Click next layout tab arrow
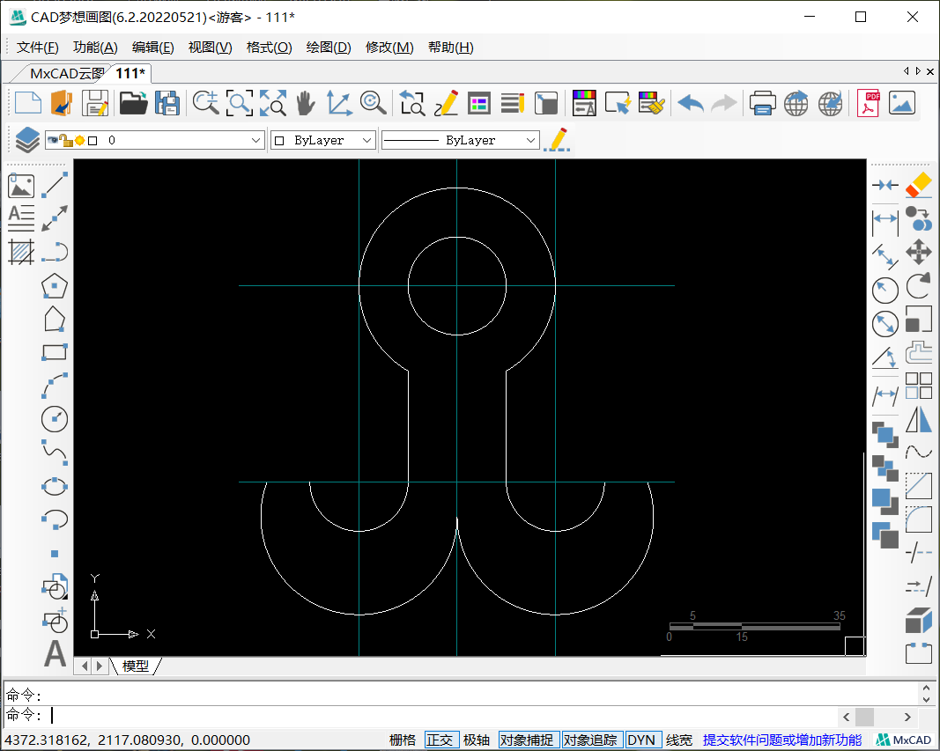Screen dimensions: 940x751 click(100, 666)
